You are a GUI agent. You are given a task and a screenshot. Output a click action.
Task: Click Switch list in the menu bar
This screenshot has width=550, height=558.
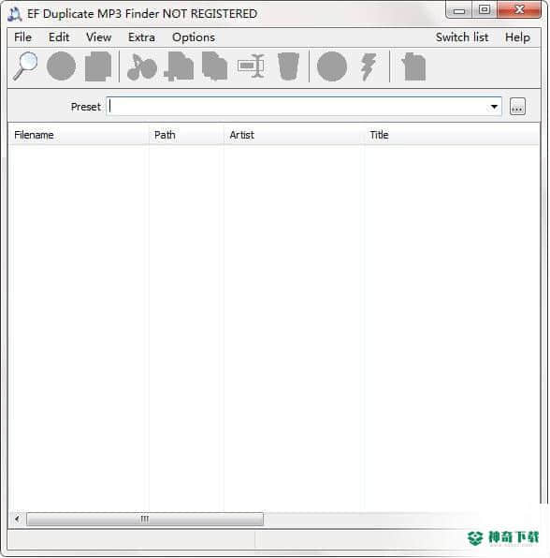pos(462,37)
